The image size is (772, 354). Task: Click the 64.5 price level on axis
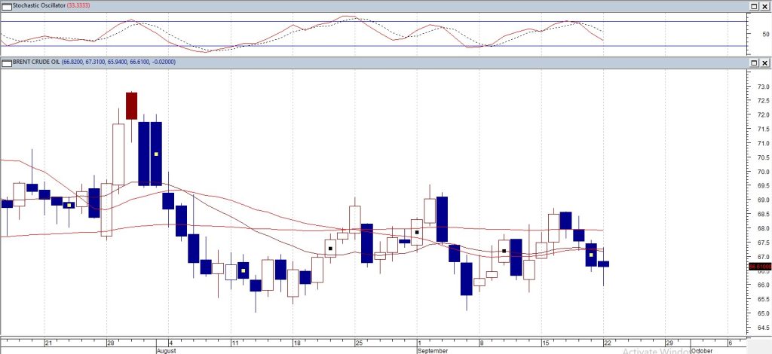point(761,328)
